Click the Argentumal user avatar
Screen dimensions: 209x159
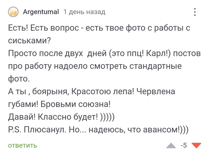tap(13, 12)
